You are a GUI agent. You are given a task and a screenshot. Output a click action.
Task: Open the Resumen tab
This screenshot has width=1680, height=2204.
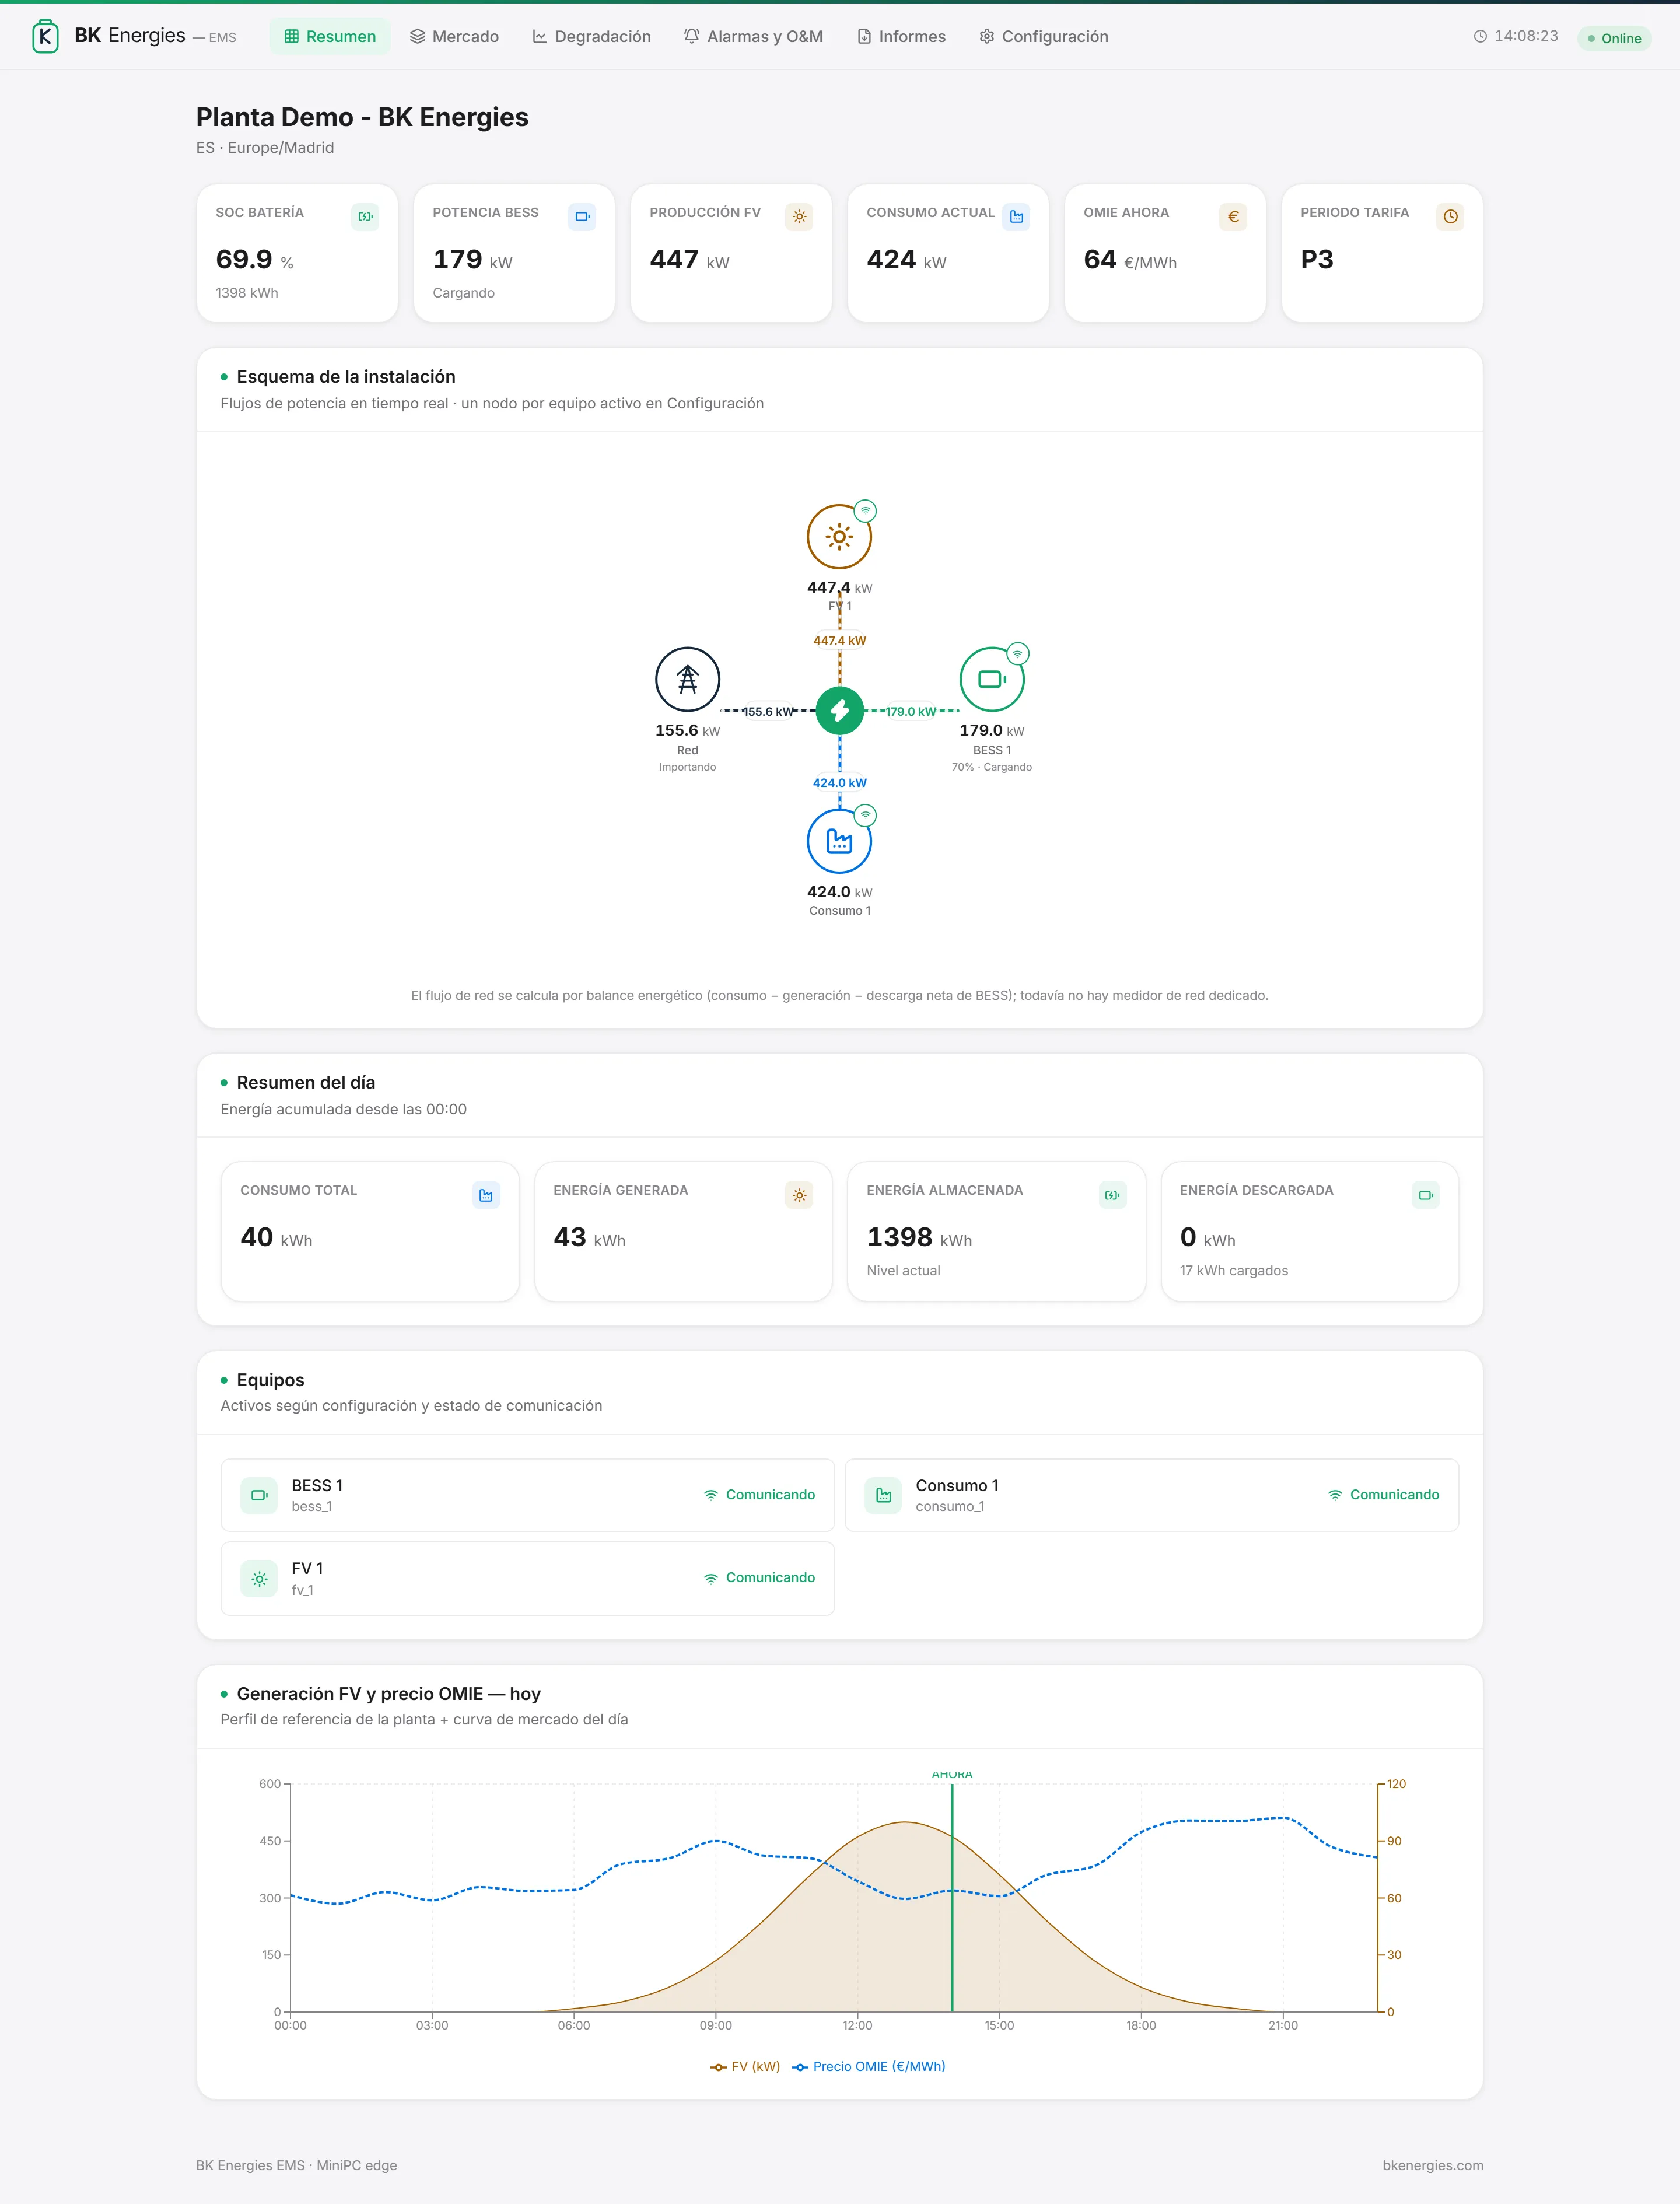tap(330, 36)
